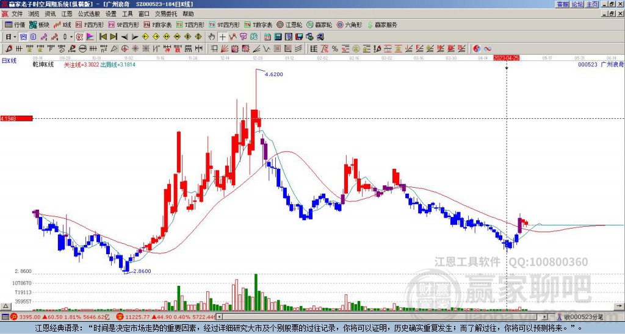Select the red pencil drawing tool
This screenshot has width=625, height=334.
pos(8,49)
